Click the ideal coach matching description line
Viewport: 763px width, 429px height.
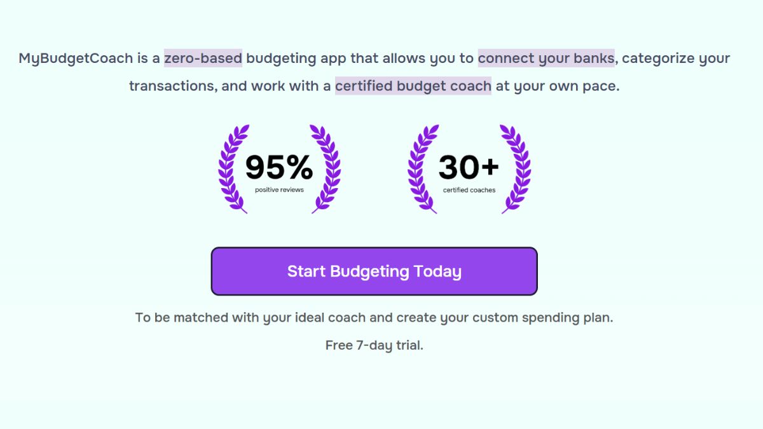coord(374,317)
